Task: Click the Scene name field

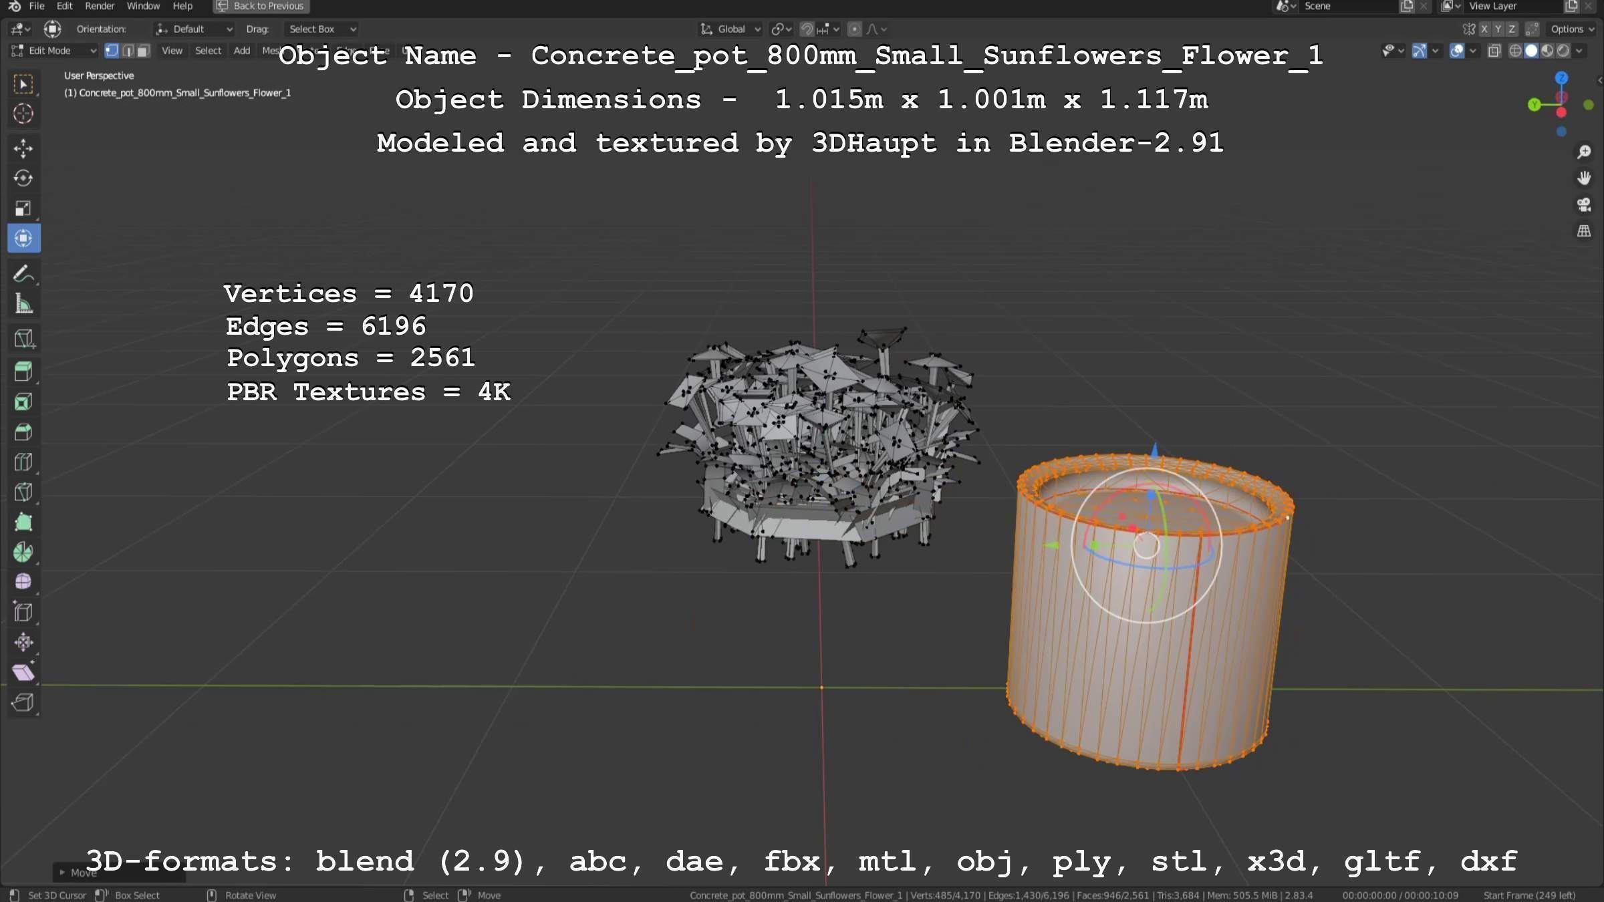Action: [1347, 6]
